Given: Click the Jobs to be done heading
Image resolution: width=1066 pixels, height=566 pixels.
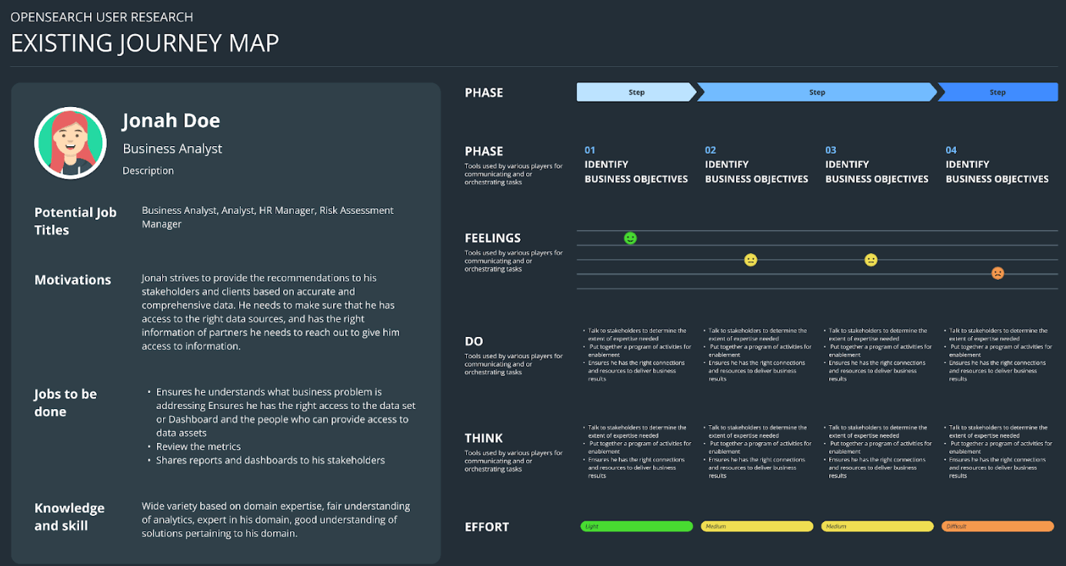Looking at the screenshot, I should (x=65, y=403).
